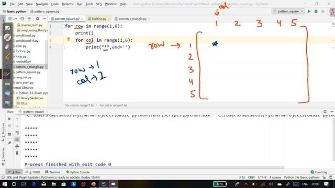Close the pattern_square.py editor tab

(82, 19)
